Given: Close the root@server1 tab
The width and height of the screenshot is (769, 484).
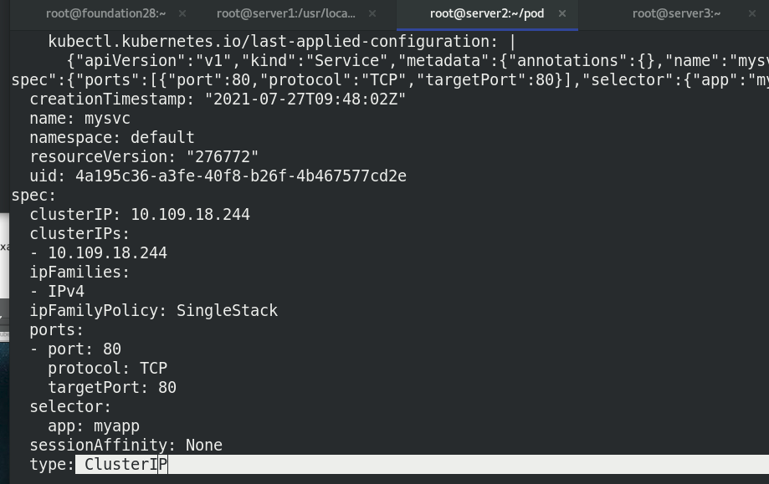Looking at the screenshot, I should click(x=372, y=13).
